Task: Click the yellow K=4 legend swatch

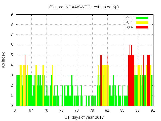Action: tap(142, 22)
